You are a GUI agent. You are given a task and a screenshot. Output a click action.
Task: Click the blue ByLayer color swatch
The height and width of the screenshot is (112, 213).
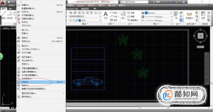point(146,13)
